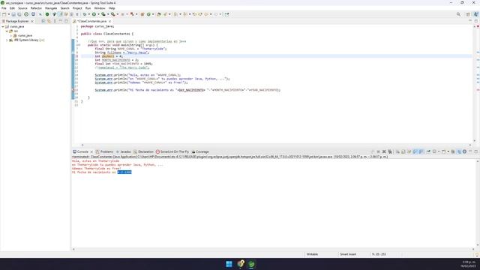Click the Open Perspective icon
480x270 pixels.
click(468, 14)
